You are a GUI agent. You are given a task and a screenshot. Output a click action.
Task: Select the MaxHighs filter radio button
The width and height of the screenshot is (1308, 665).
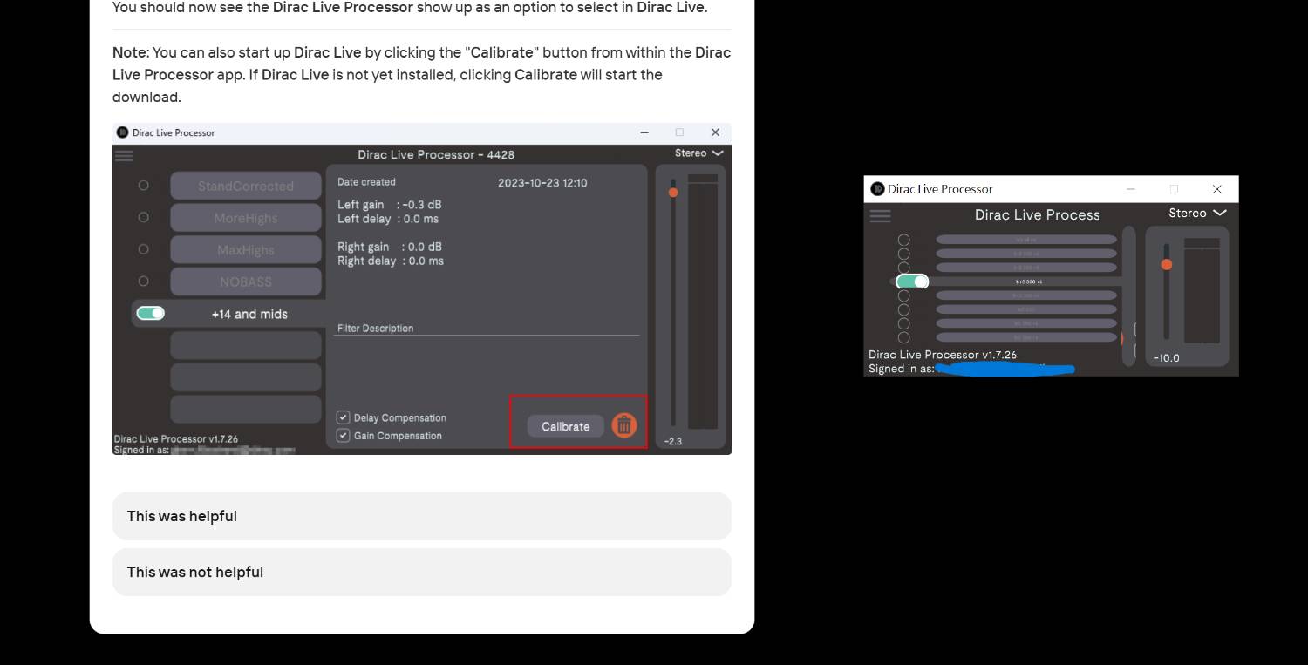(x=144, y=249)
